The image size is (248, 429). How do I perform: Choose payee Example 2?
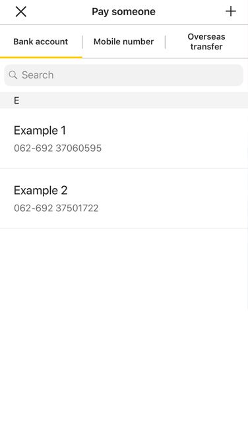tap(124, 199)
